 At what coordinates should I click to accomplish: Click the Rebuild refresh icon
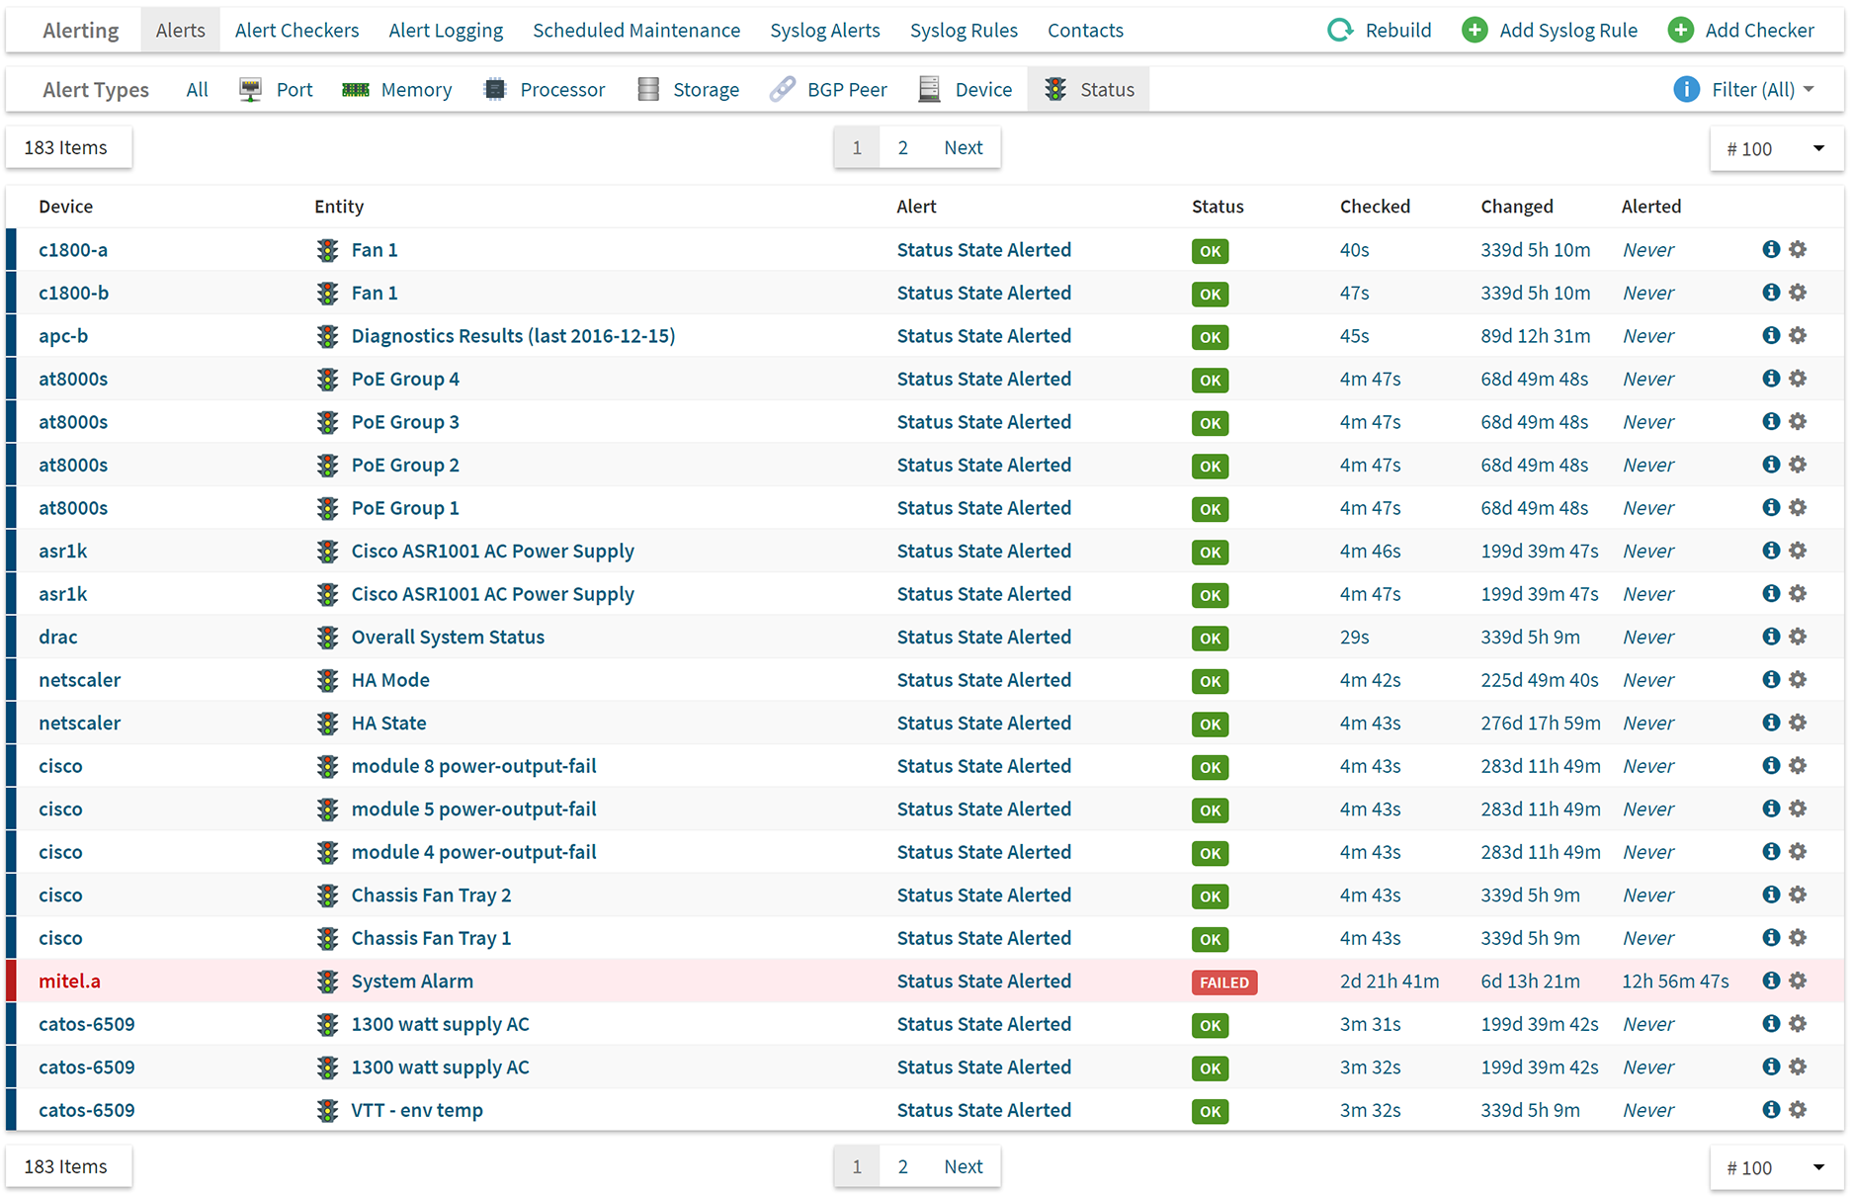pos(1339,31)
